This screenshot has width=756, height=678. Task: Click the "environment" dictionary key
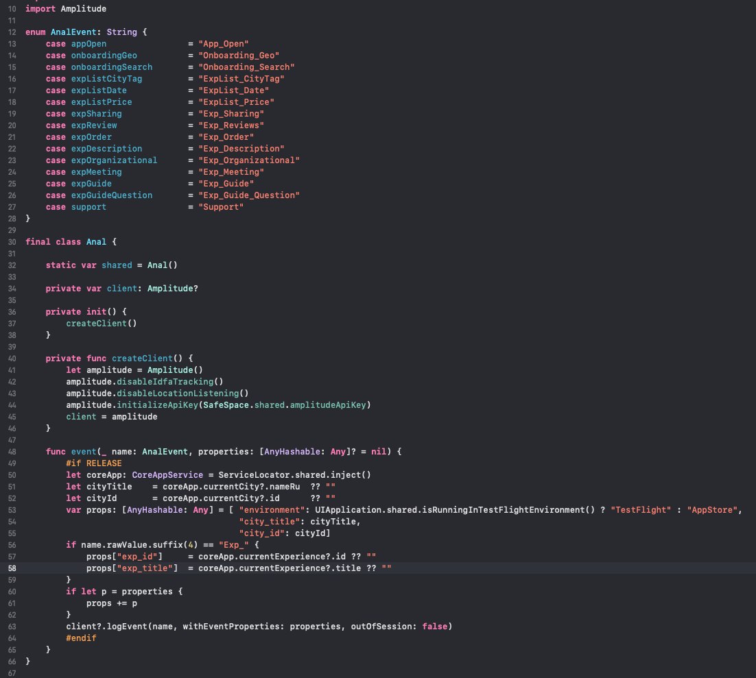(x=272, y=510)
